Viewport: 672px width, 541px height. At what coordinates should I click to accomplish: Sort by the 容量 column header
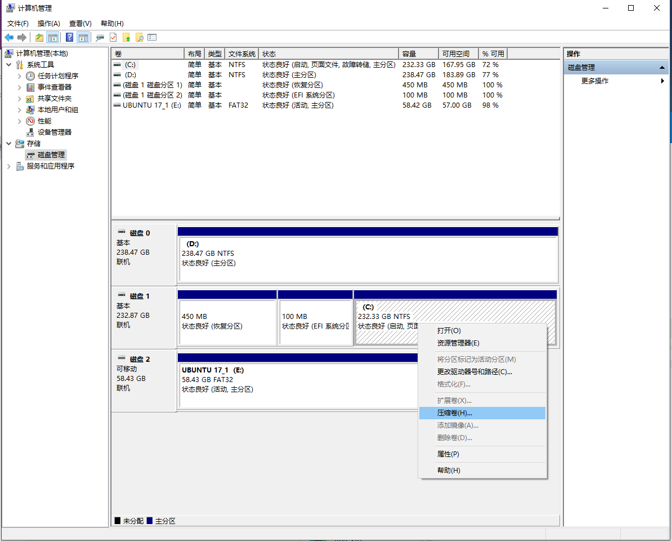[419, 54]
